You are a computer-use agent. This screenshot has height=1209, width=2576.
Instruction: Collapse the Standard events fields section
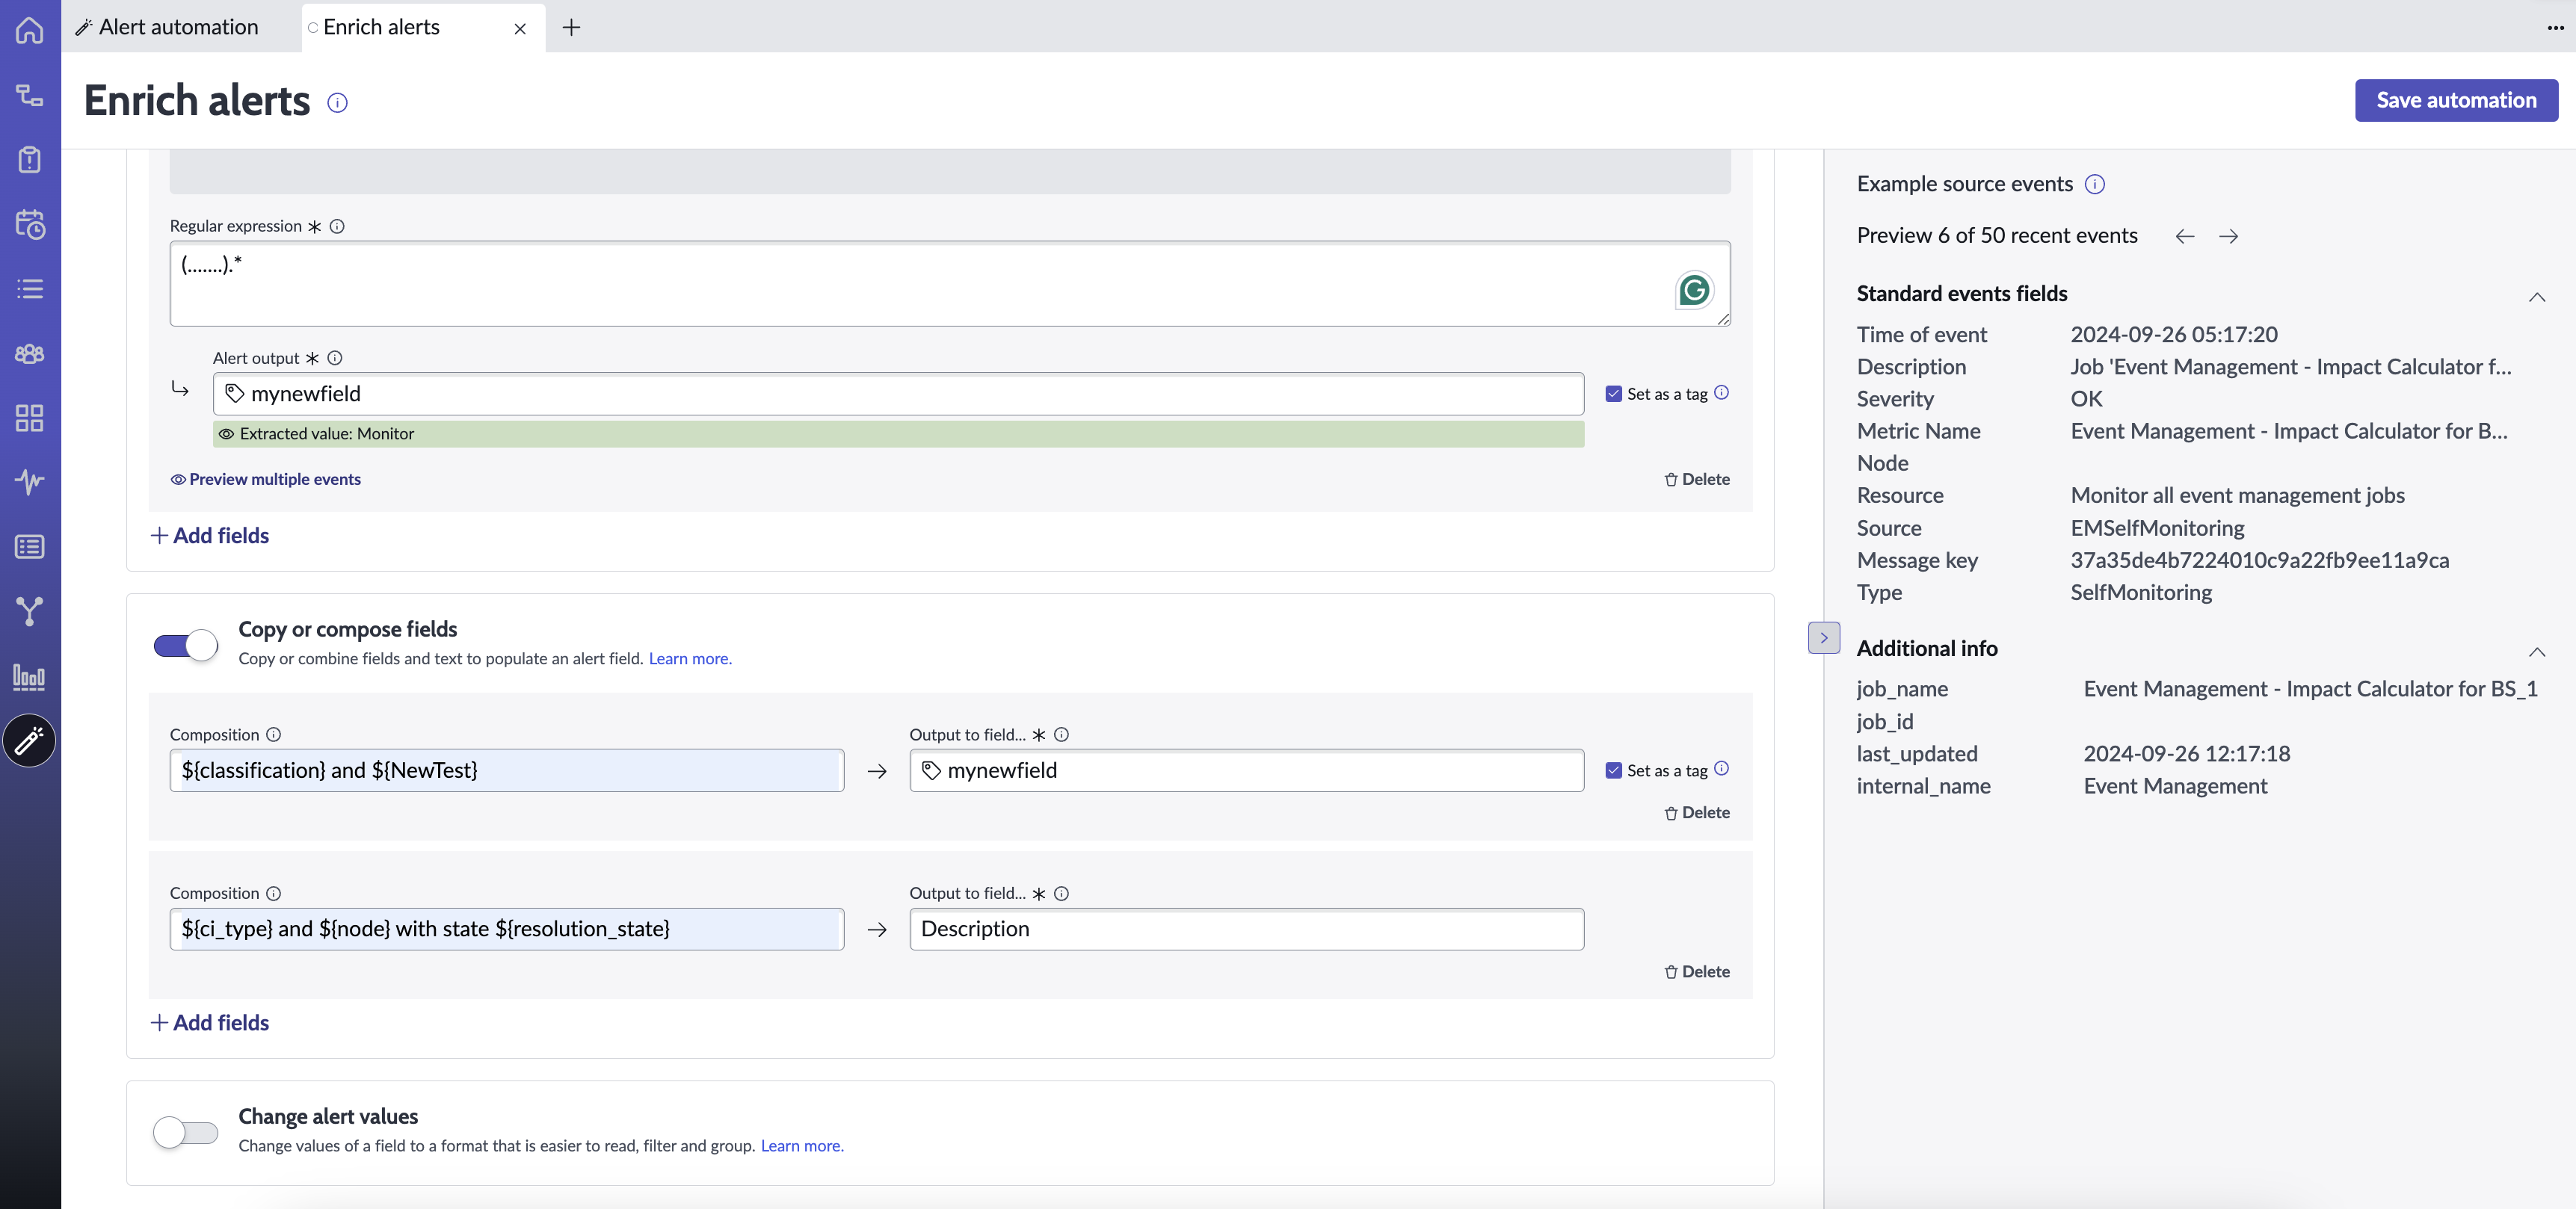tap(2537, 297)
